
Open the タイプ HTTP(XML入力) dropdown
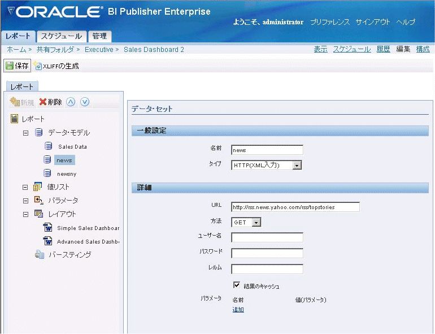point(297,165)
